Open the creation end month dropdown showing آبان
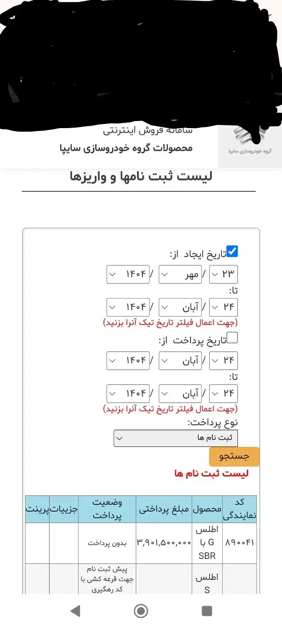Screen dimensions: 282x628 180,307
